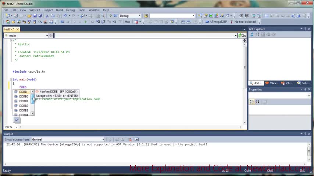The image size is (314, 176).
Task: Click the Comment selection toolbar icon
Action: click(254, 16)
